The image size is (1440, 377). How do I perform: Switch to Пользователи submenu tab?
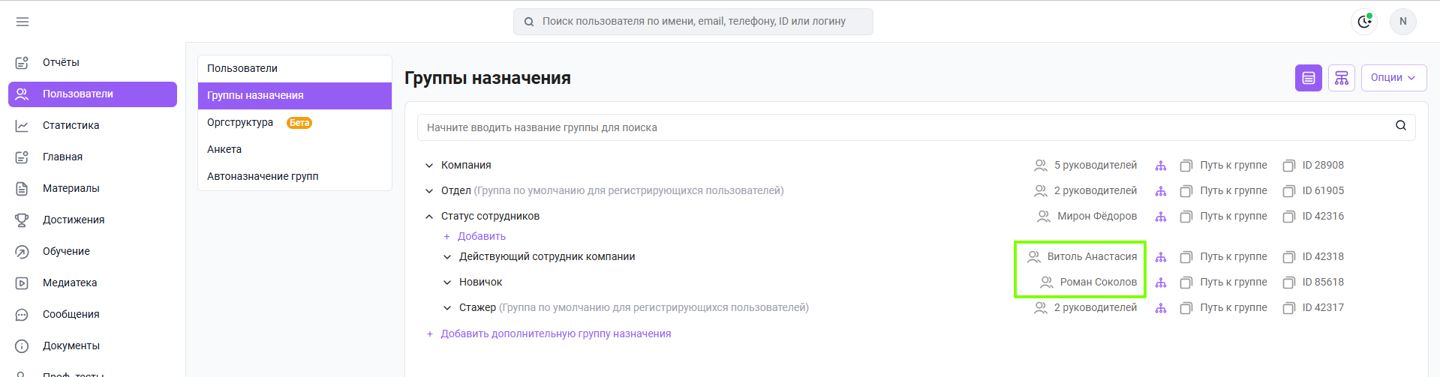[x=295, y=68]
